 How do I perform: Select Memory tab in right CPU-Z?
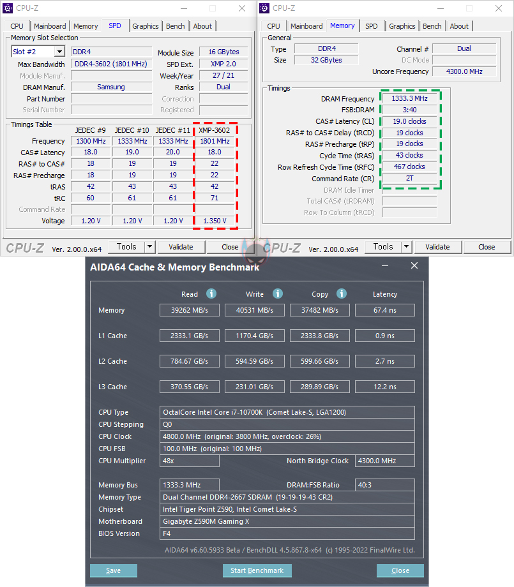coord(342,26)
